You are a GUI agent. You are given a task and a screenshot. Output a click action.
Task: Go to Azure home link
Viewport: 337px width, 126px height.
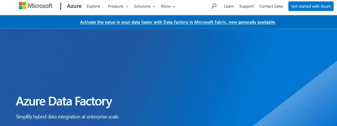pyautogui.click(x=74, y=6)
